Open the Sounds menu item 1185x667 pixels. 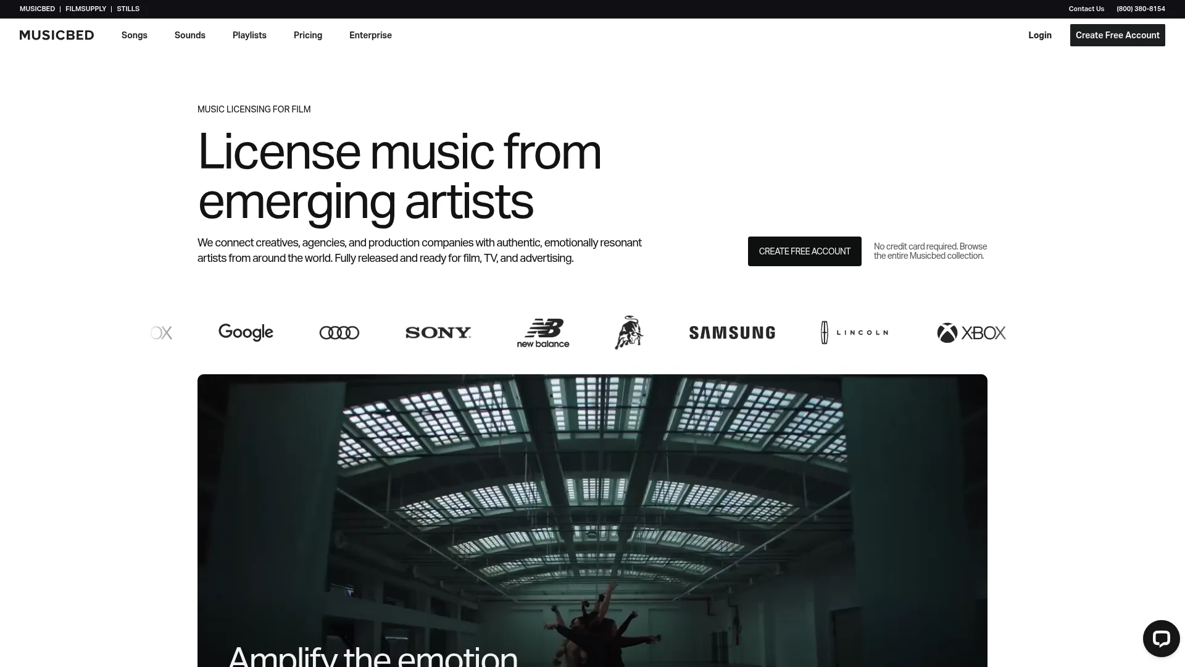coord(190,35)
